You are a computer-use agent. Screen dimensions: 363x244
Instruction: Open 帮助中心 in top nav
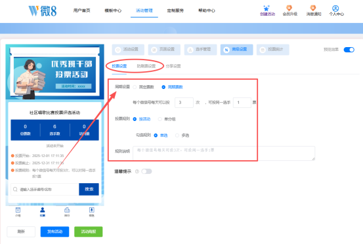point(207,10)
